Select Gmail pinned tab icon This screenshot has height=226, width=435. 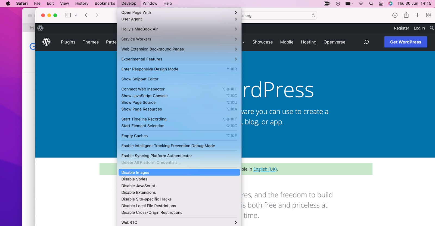32,28
